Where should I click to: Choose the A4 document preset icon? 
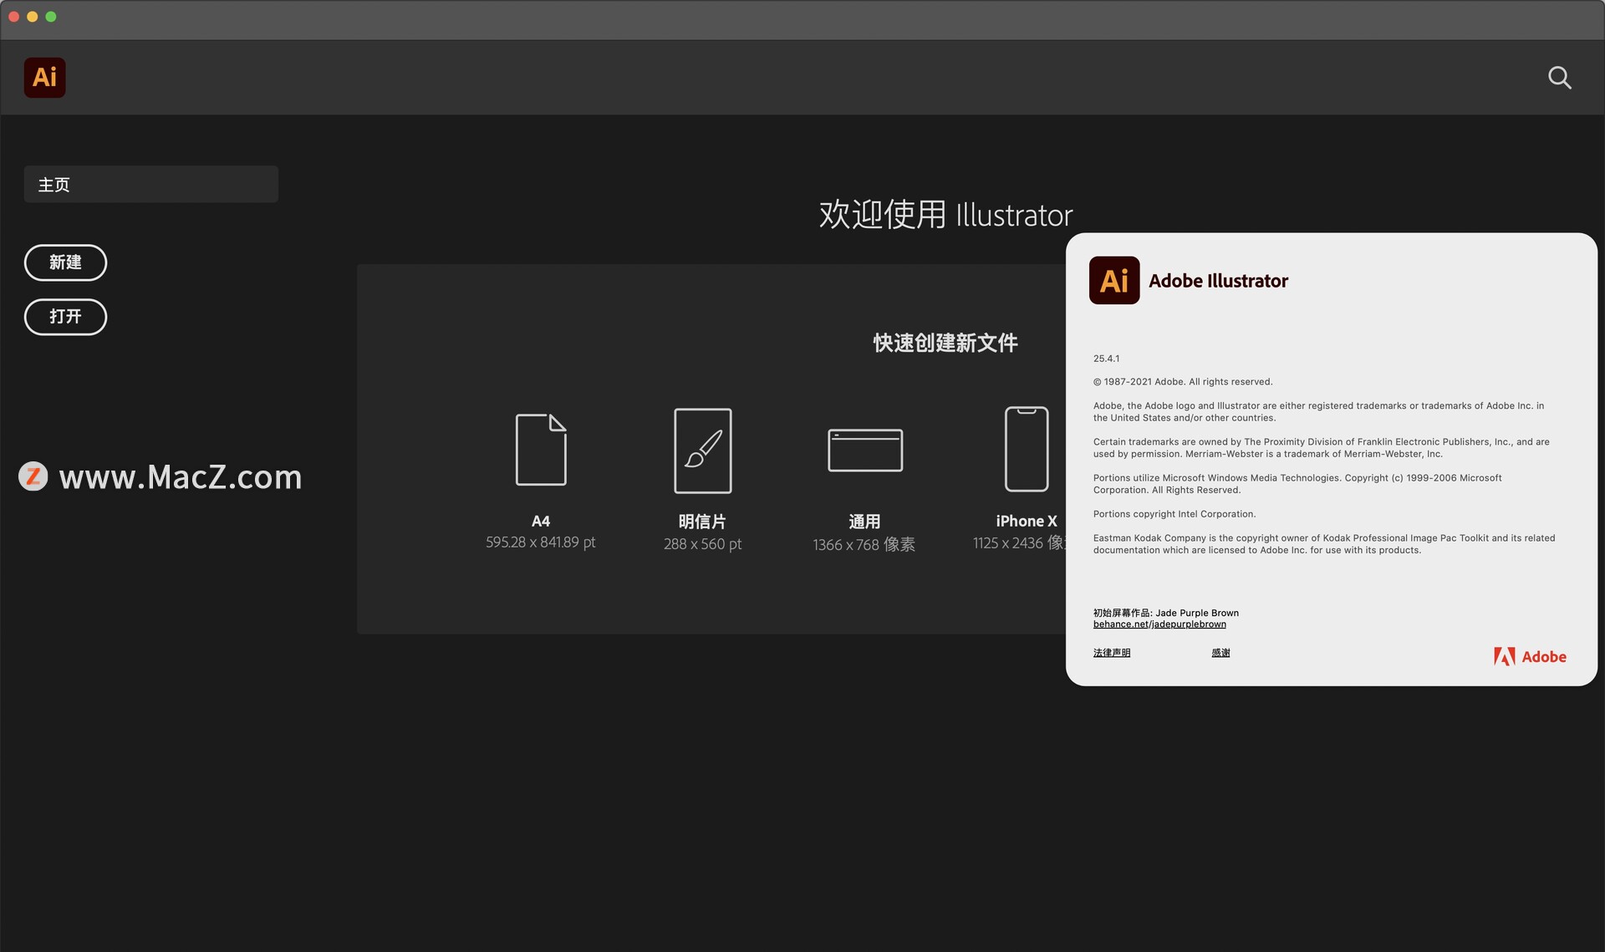click(x=541, y=450)
